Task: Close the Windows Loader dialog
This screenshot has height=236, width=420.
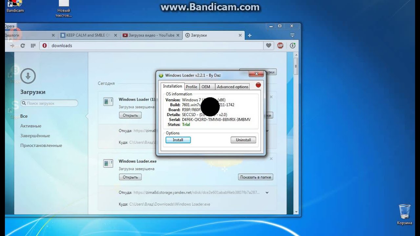Action: [256, 74]
